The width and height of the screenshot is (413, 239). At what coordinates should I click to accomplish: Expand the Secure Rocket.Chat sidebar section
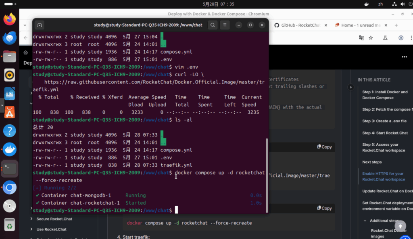pyautogui.click(x=31, y=219)
